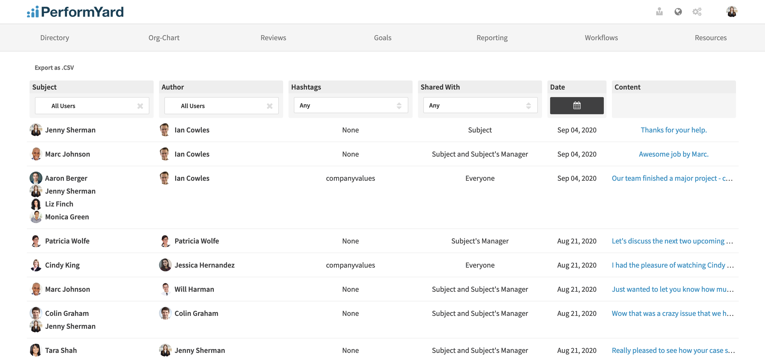Open the 'Thanks for your help.' feedback entry

point(673,130)
